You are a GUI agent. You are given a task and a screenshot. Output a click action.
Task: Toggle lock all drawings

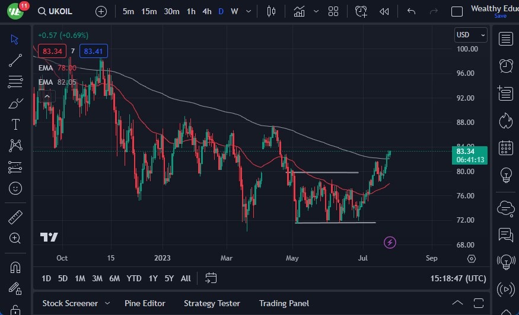[15, 310]
